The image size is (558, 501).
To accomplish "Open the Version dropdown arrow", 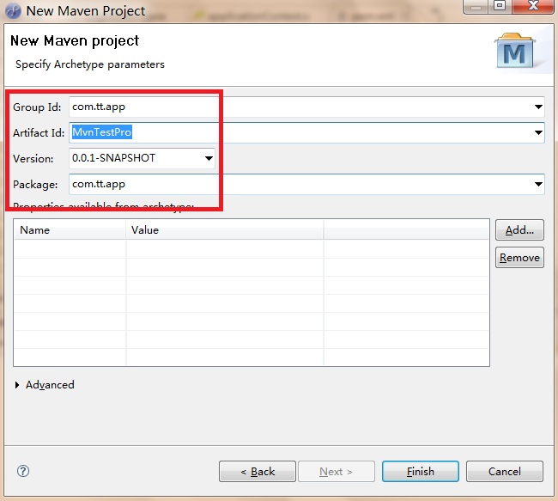I will tap(209, 158).
